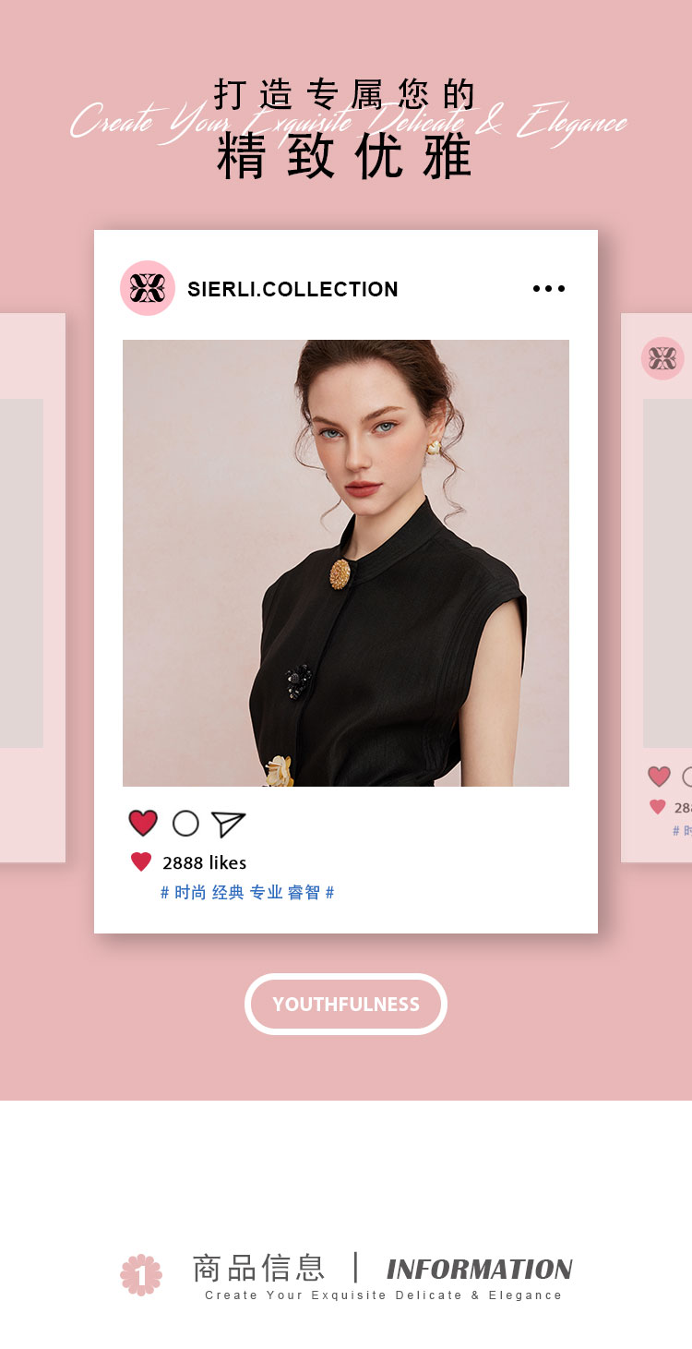Like the post with the outlined heart icon
The image size is (692, 1349).
tap(143, 823)
